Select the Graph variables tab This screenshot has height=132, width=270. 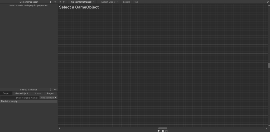pyautogui.click(x=6, y=93)
